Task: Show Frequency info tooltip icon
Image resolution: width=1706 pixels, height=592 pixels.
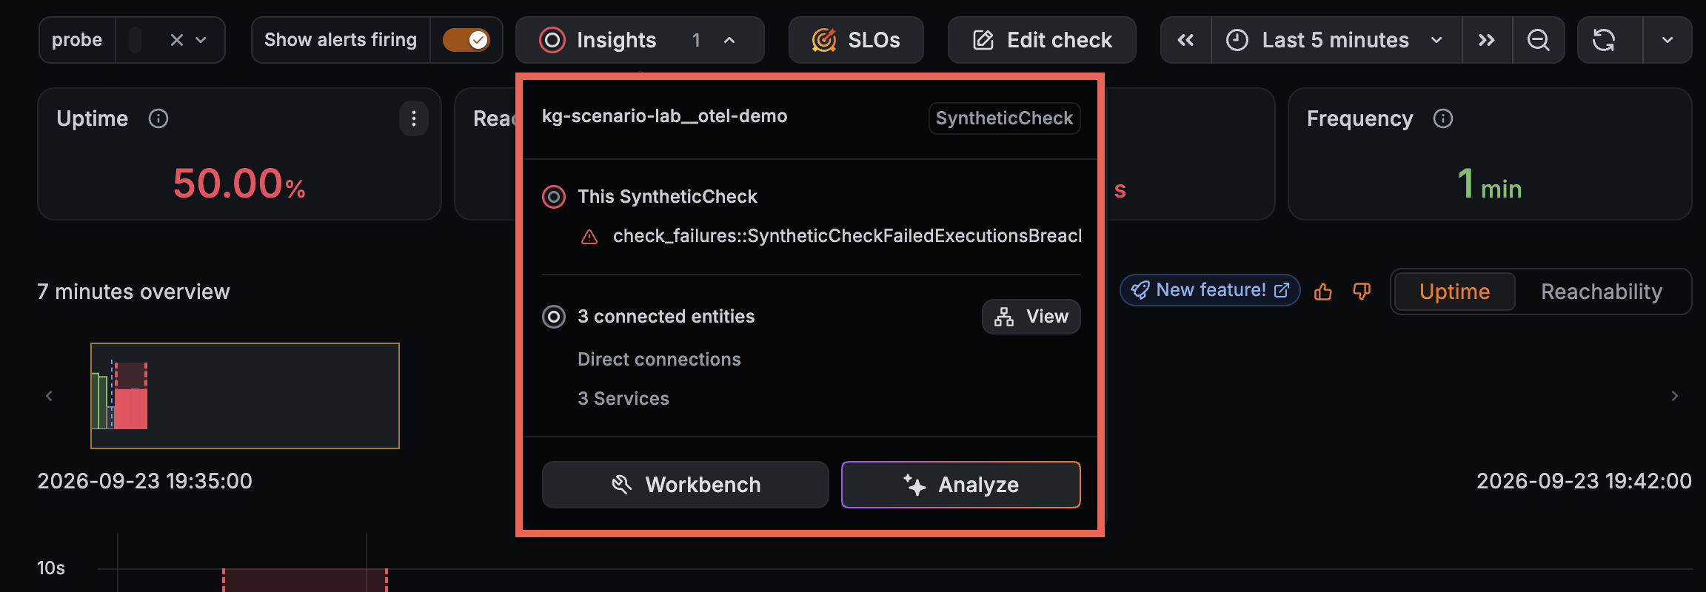Action: [1443, 118]
